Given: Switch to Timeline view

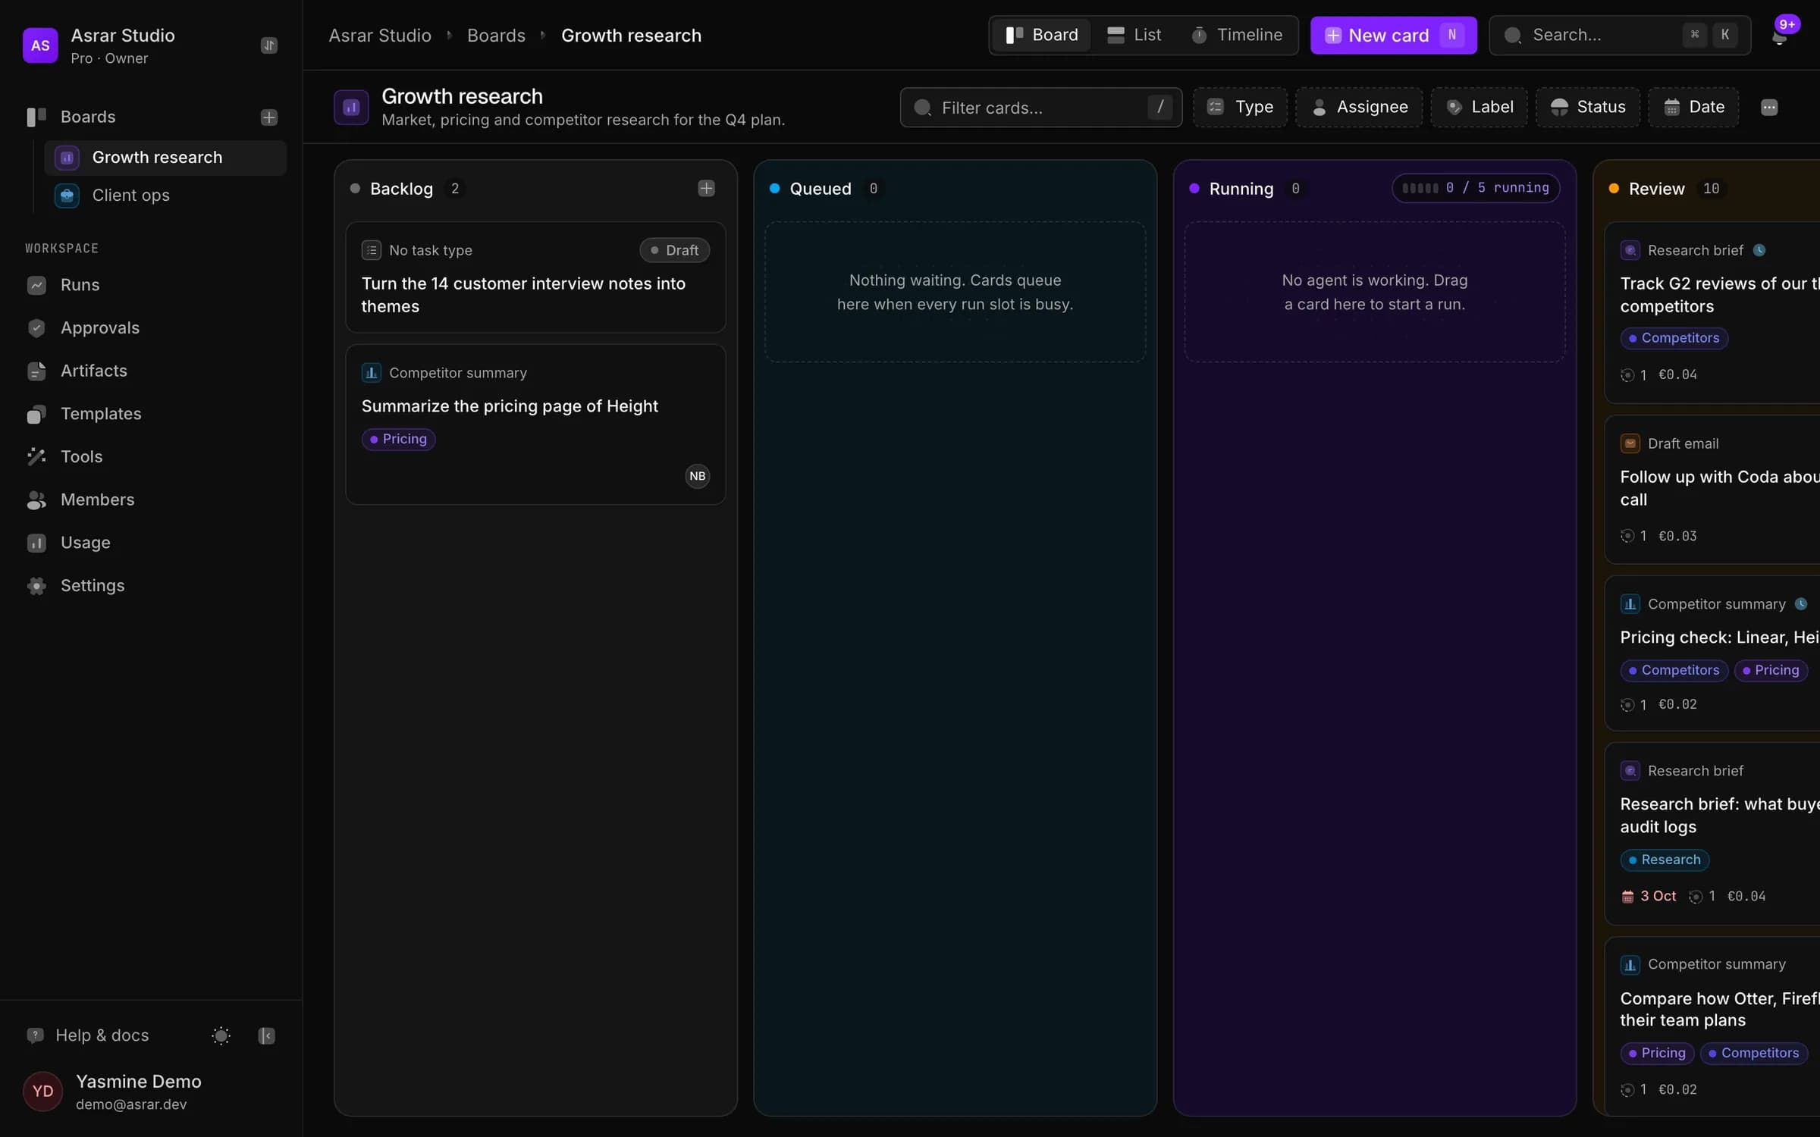Looking at the screenshot, I should click(1236, 35).
